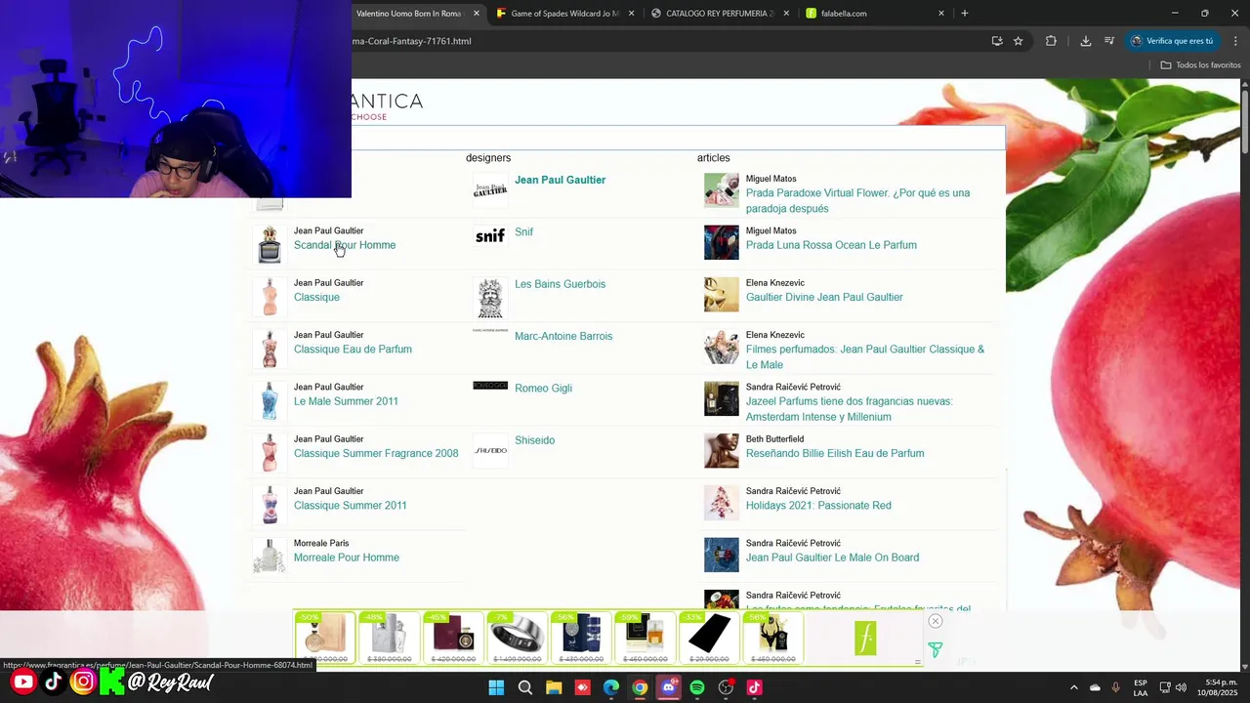Open the Jean Paul Gaultier designer link

coord(560,180)
